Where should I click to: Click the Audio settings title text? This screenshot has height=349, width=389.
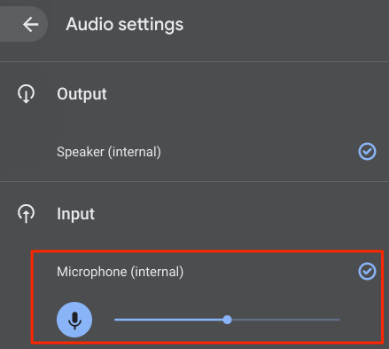coord(125,24)
